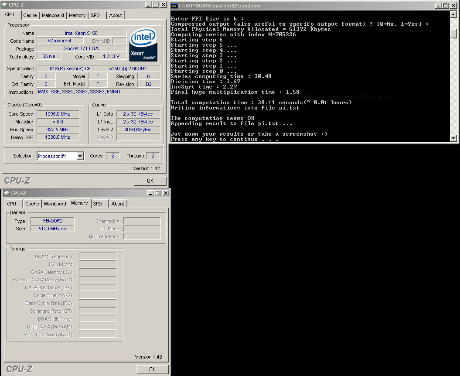Minimize the cmd.exe window

(438, 5)
